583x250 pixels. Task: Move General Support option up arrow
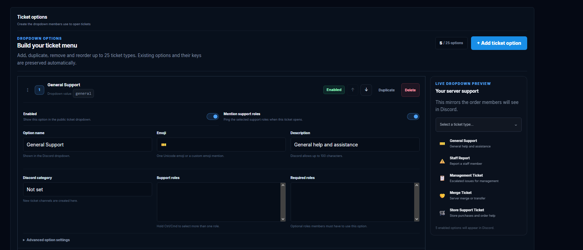(353, 90)
